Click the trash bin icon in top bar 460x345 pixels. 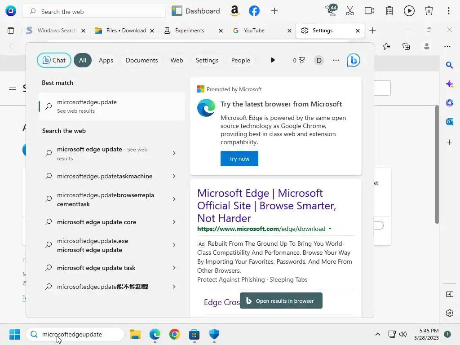tap(429, 11)
